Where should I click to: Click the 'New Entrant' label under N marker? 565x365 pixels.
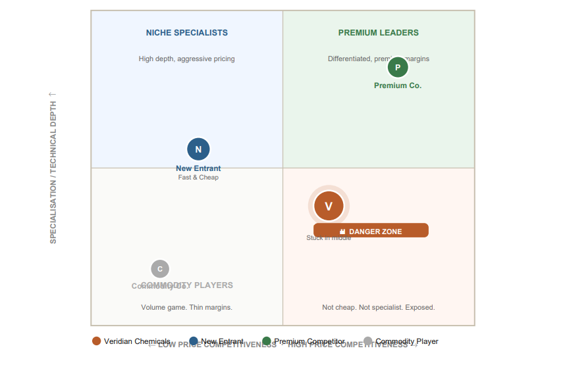coord(198,168)
